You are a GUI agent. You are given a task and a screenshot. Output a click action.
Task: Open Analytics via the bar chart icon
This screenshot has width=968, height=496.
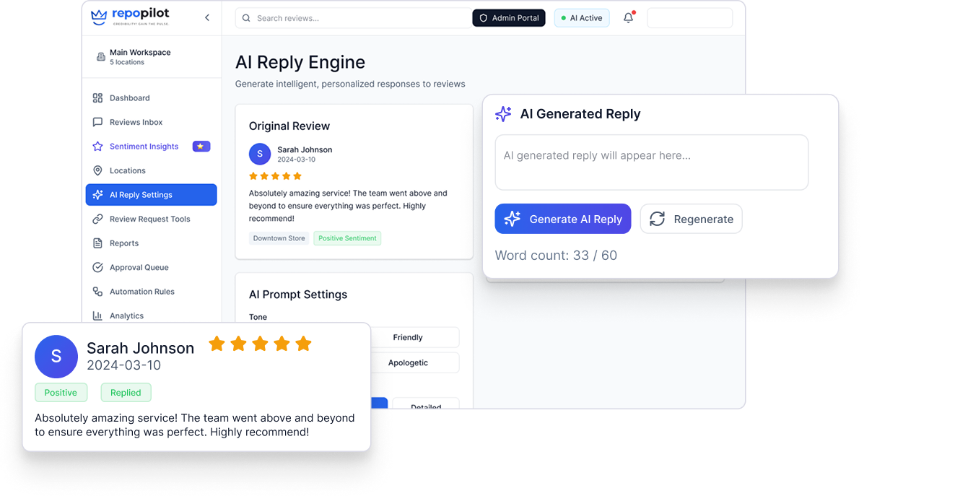(98, 316)
